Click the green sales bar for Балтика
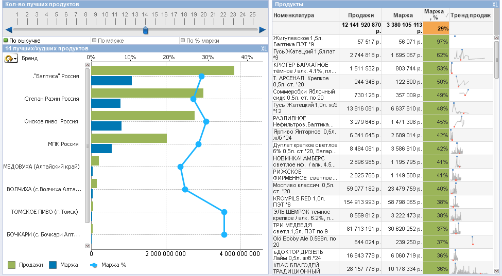 click(163, 70)
